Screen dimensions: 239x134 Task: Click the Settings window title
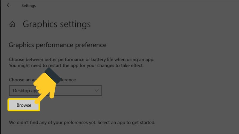click(x=29, y=5)
